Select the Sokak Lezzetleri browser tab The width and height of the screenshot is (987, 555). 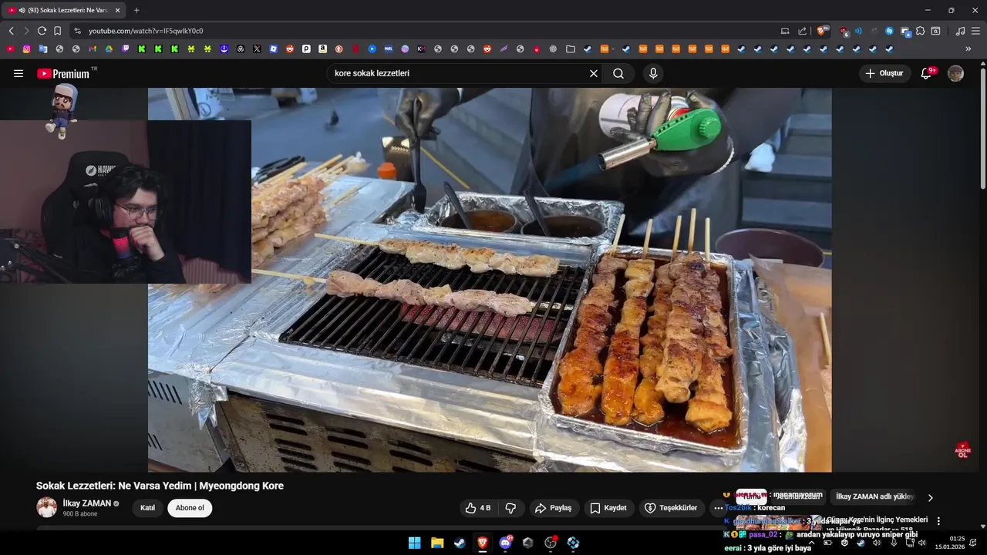tap(64, 10)
